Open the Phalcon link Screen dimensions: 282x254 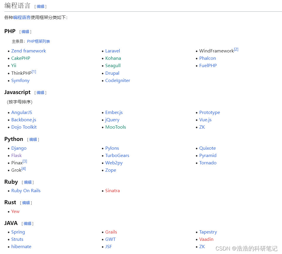(208, 58)
